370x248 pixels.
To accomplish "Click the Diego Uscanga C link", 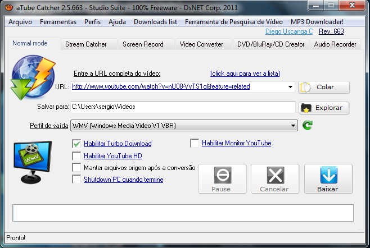I will click(289, 31).
